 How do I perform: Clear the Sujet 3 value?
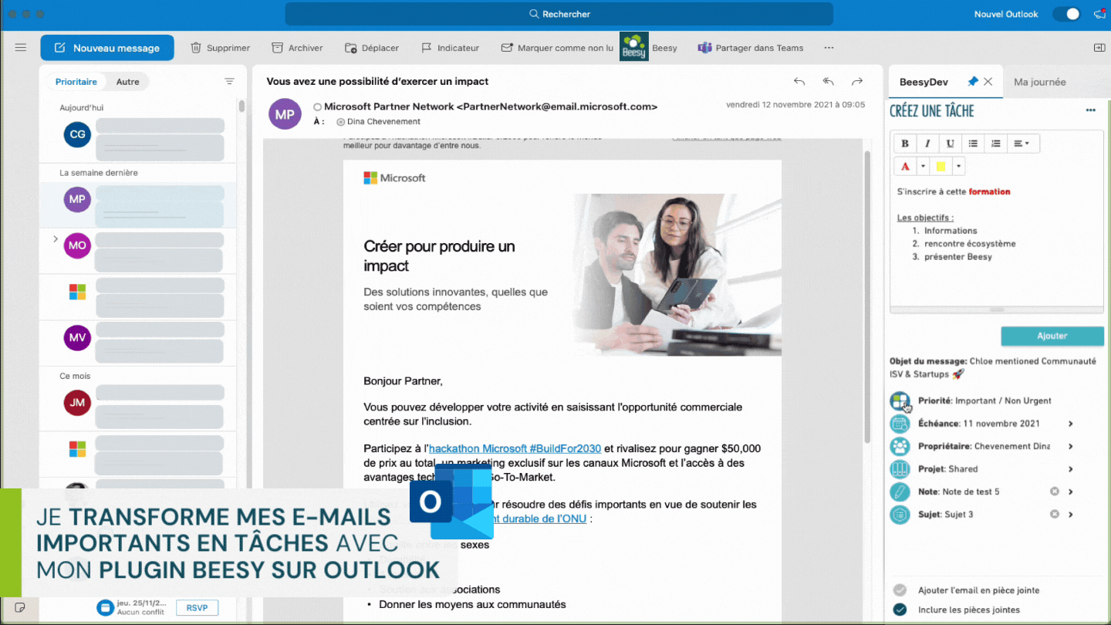tap(1055, 515)
